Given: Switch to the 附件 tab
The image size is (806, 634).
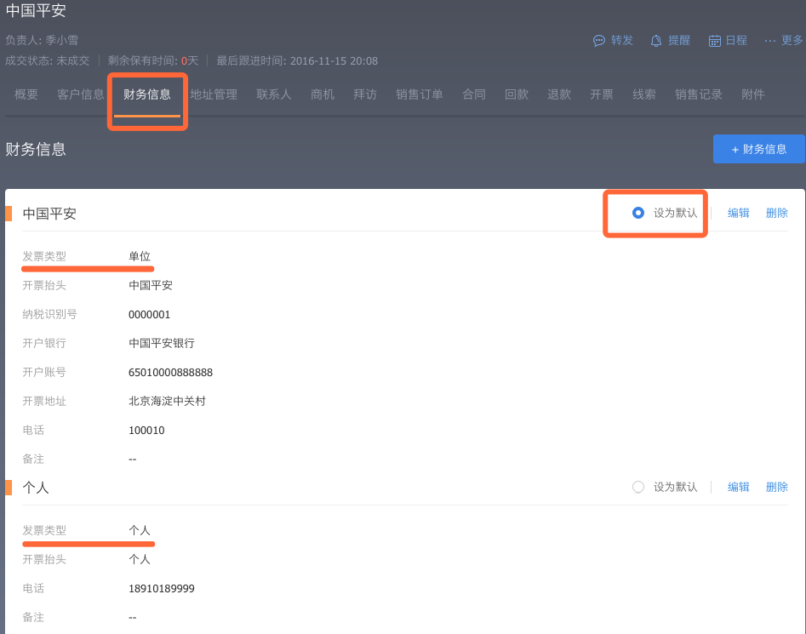Looking at the screenshot, I should 753,94.
